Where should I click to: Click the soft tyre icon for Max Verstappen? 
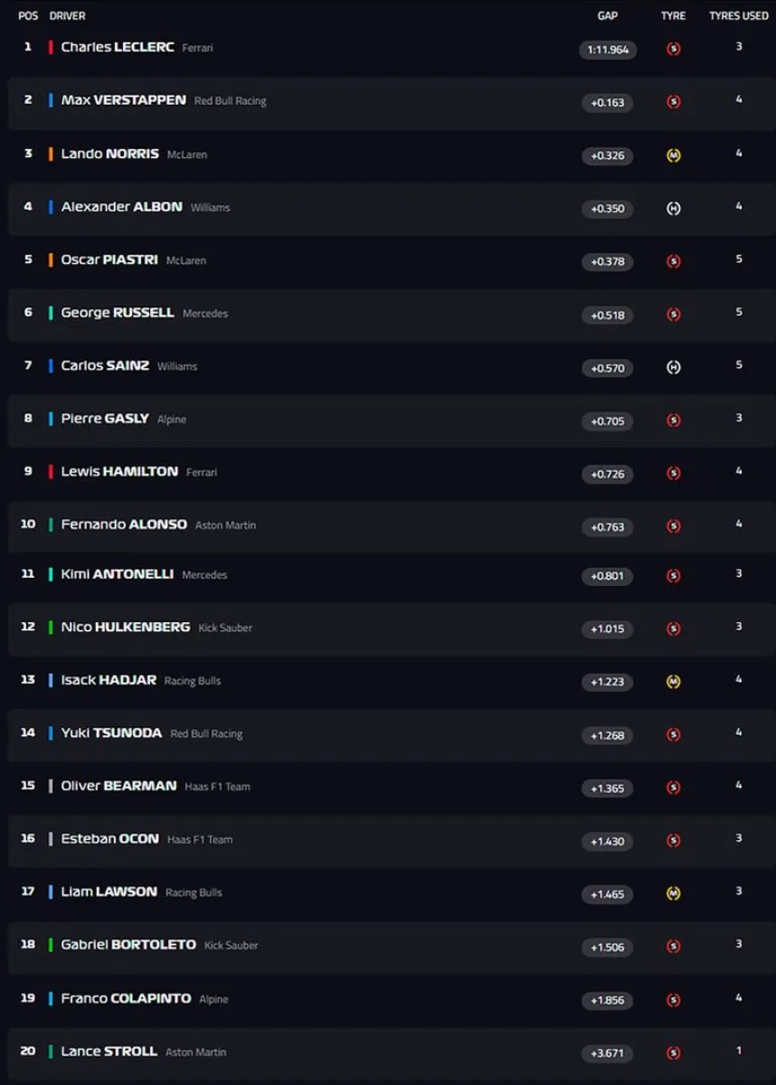pos(673,102)
